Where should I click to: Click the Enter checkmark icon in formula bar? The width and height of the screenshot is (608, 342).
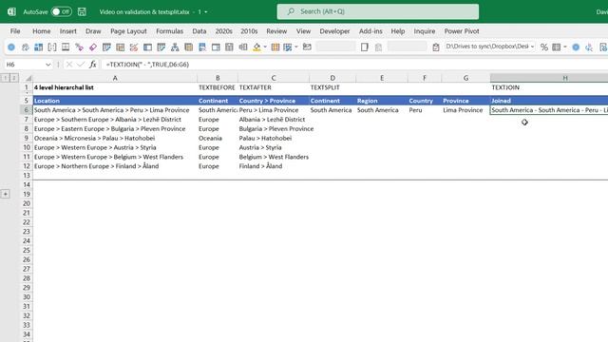[x=80, y=65]
